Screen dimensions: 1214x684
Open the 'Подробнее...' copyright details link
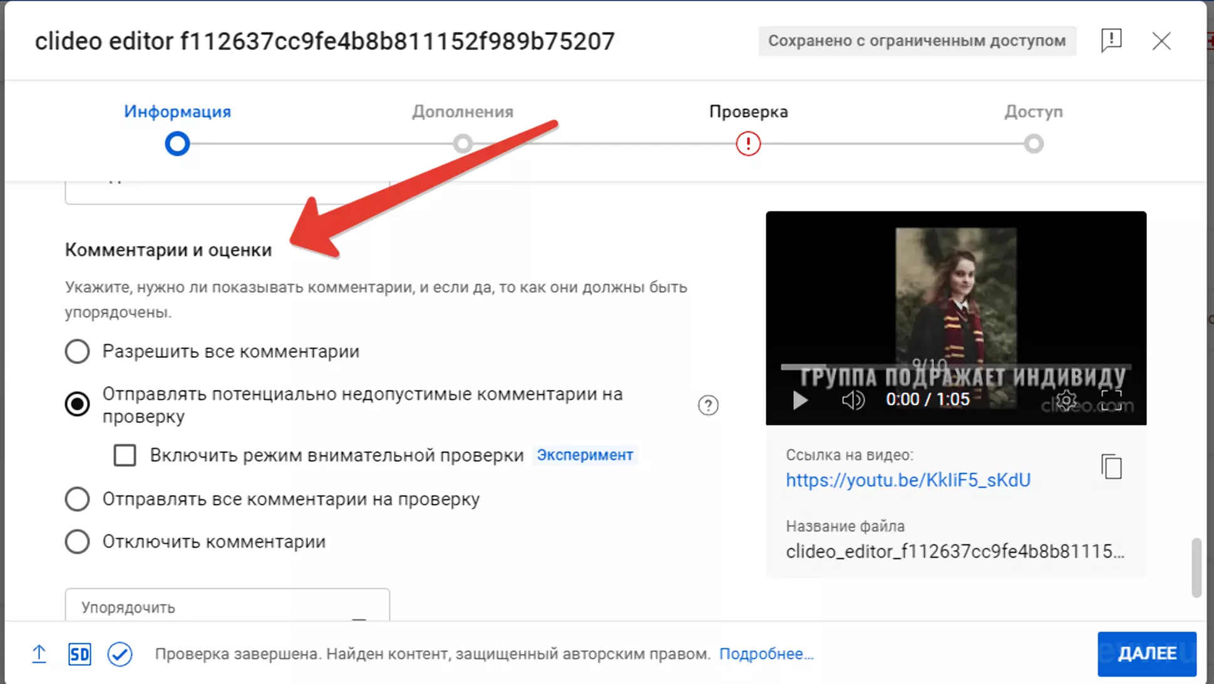[x=766, y=654]
